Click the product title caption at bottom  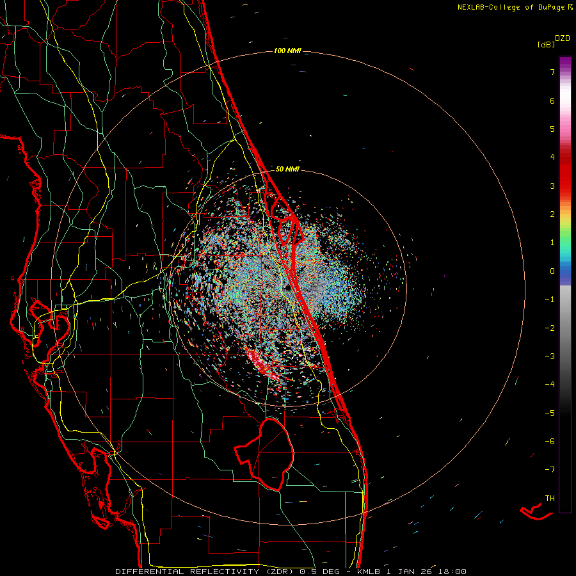291,572
